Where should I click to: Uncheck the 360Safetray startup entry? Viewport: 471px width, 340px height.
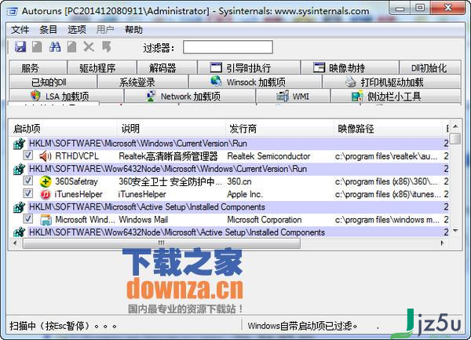[x=28, y=181]
